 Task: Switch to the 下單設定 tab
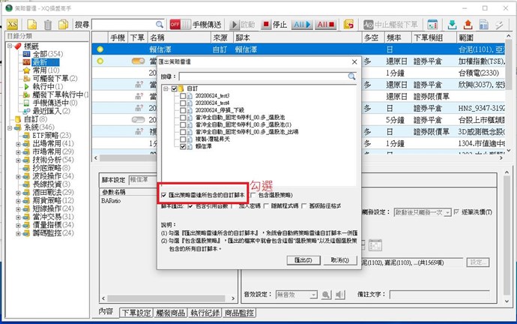(136, 313)
